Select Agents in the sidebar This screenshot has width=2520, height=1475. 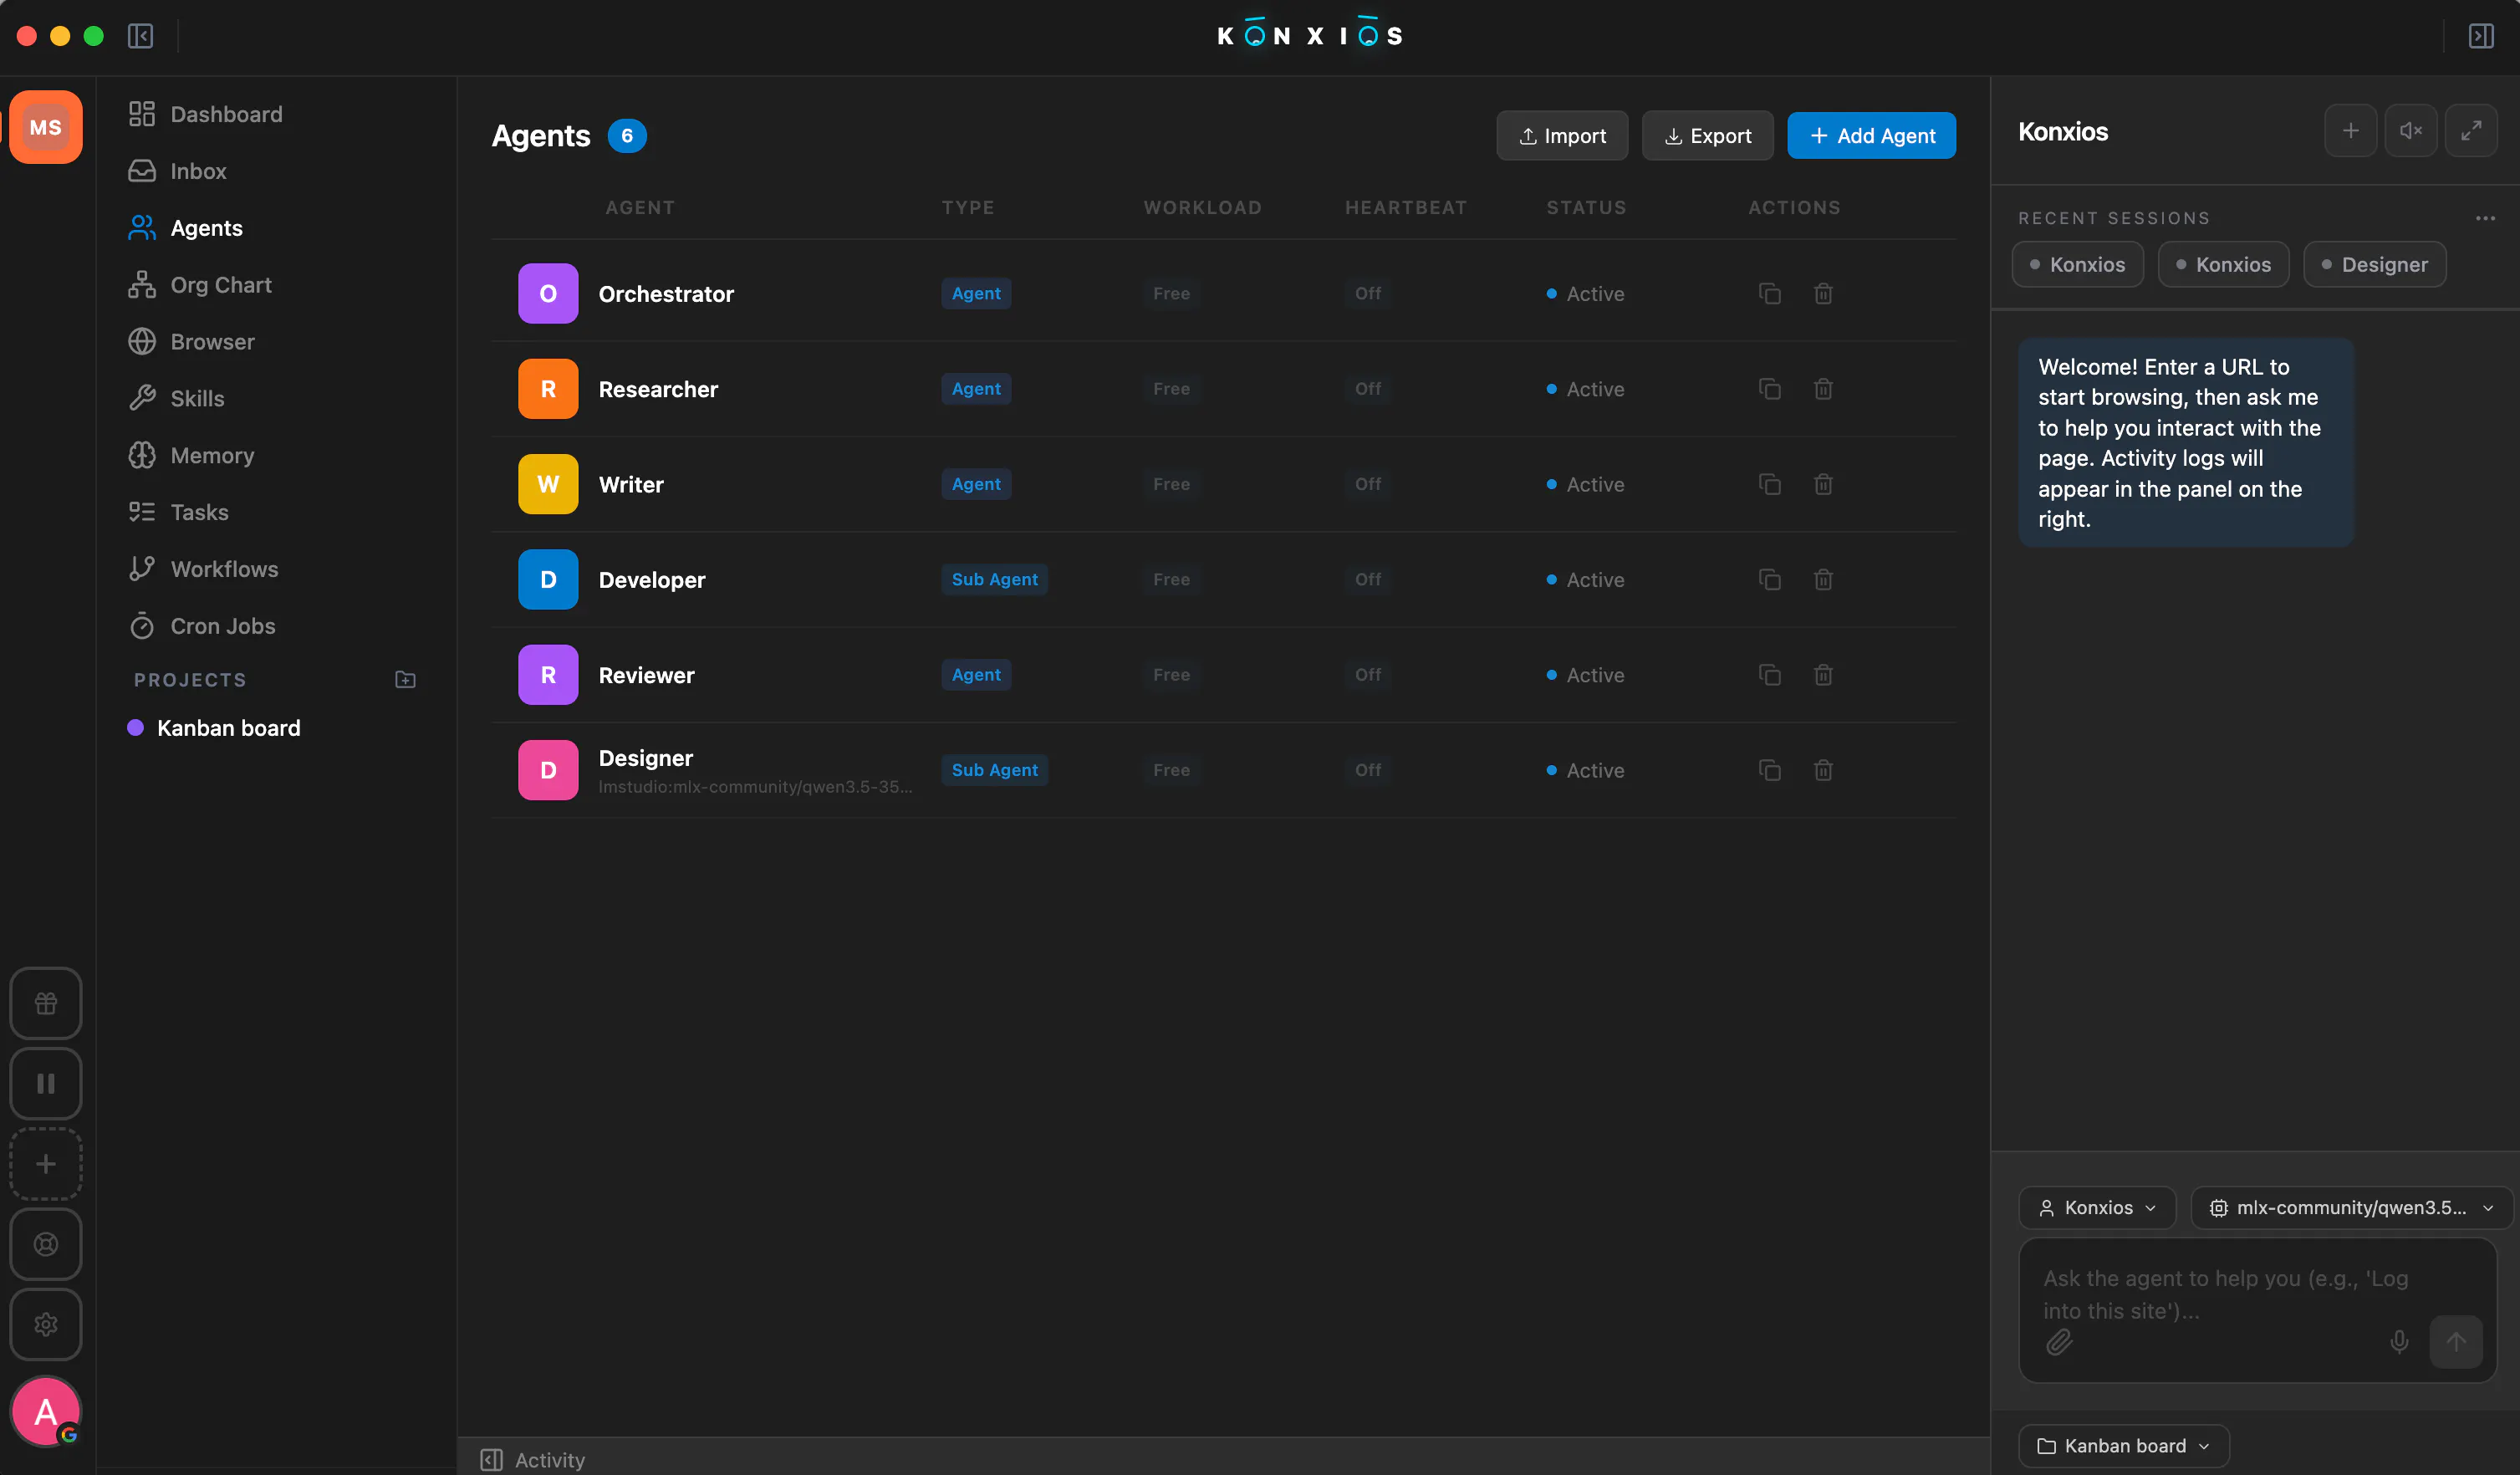click(186, 228)
